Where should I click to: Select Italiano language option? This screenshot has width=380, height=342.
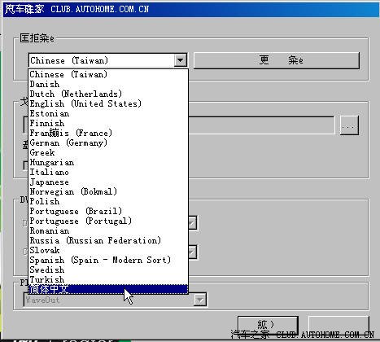pos(108,172)
